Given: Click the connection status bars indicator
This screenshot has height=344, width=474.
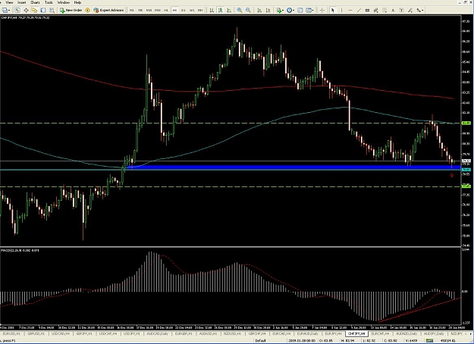Looking at the screenshot, I should click(x=429, y=341).
